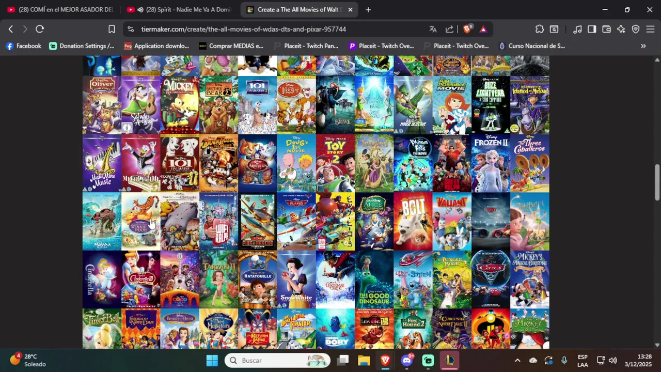Select the Moana poster
This screenshot has width=661, height=372.
click(x=102, y=222)
